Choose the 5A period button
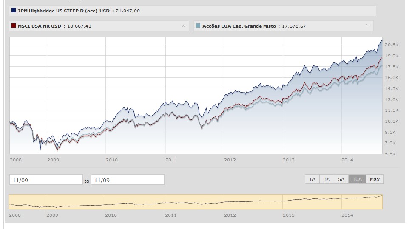The width and height of the screenshot is (409, 229). point(341,179)
